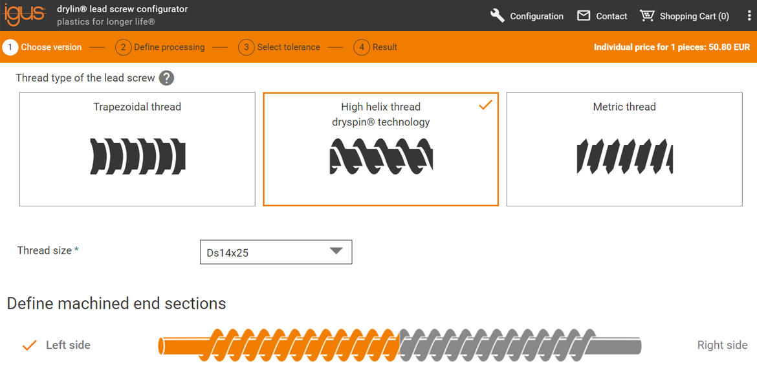
Task: Click step 1 Choose version
Action: pyautogui.click(x=43, y=47)
